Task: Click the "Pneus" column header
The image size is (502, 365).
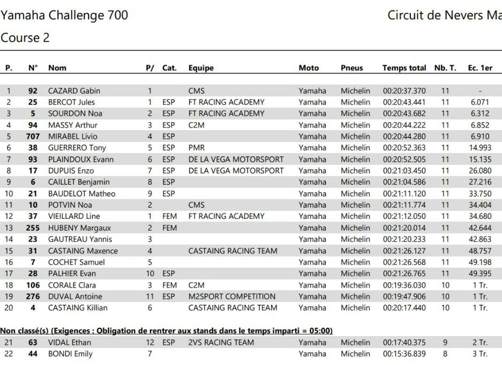Action: click(352, 68)
